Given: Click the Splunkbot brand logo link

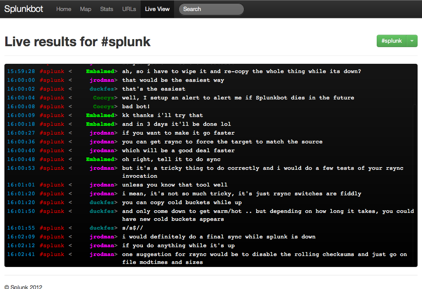Looking at the screenshot, I should point(24,9).
